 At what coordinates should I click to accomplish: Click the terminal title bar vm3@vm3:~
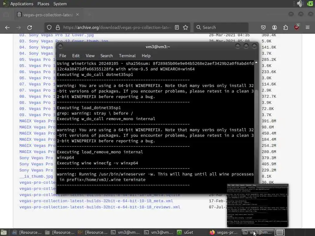(158, 47)
